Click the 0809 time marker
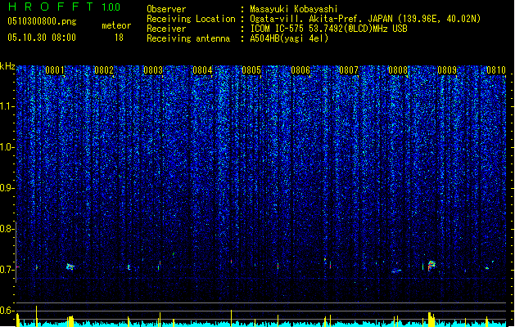The width and height of the screenshot is (515, 327). (x=447, y=70)
